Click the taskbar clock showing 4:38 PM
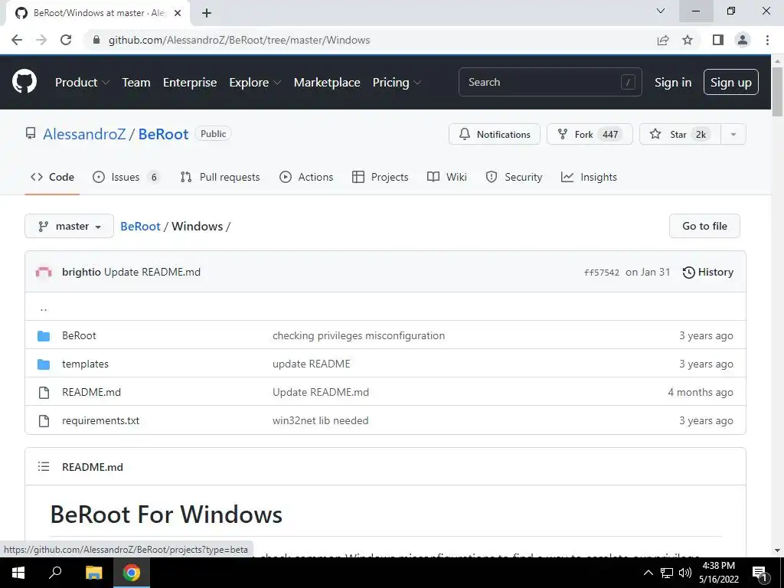This screenshot has height=588, width=784. (x=718, y=573)
